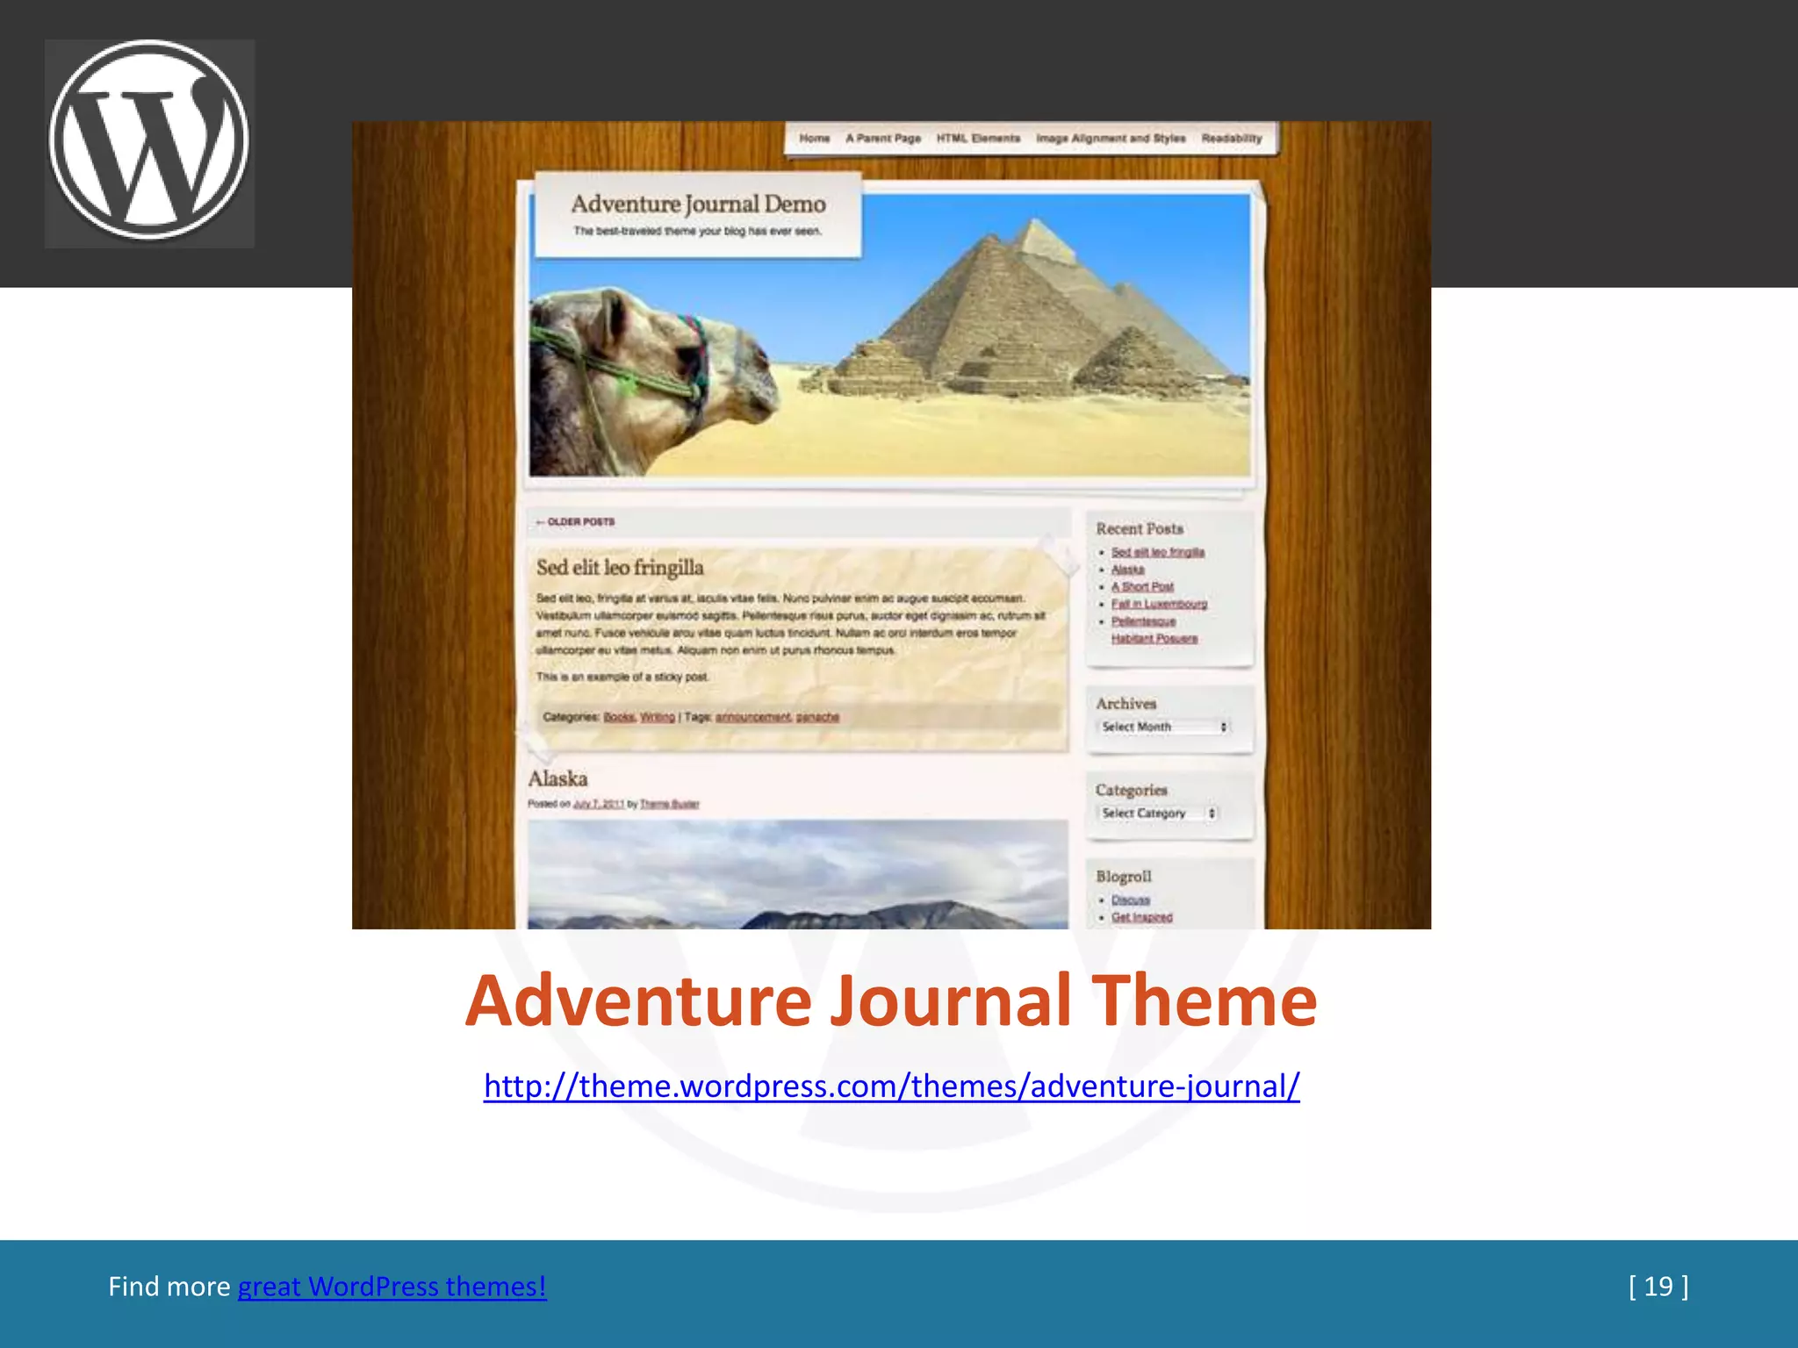Click the Recent Posts widget heading
The width and height of the screenshot is (1798, 1348).
point(1140,529)
